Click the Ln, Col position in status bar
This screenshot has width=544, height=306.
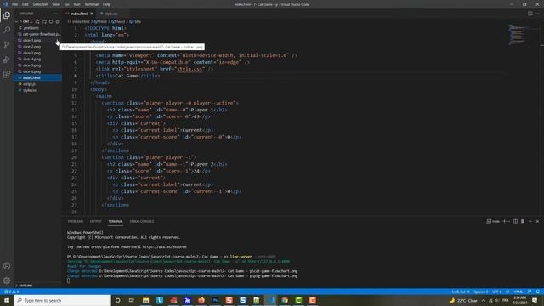pyautogui.click(x=461, y=292)
